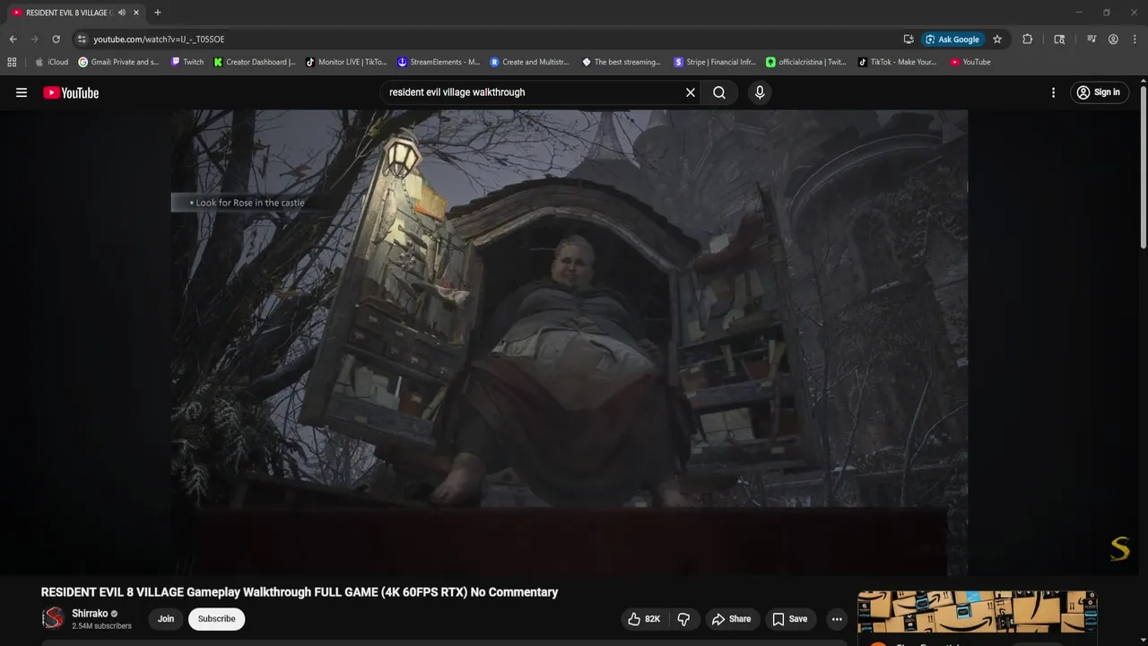This screenshot has width=1148, height=646.
Task: Open the Shirrako channel name link
Action: [90, 614]
